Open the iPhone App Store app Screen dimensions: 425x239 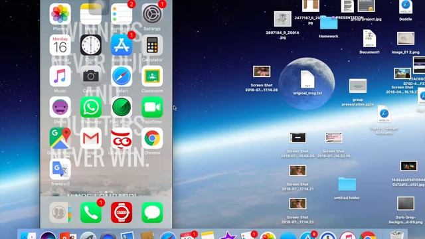pos(122,45)
